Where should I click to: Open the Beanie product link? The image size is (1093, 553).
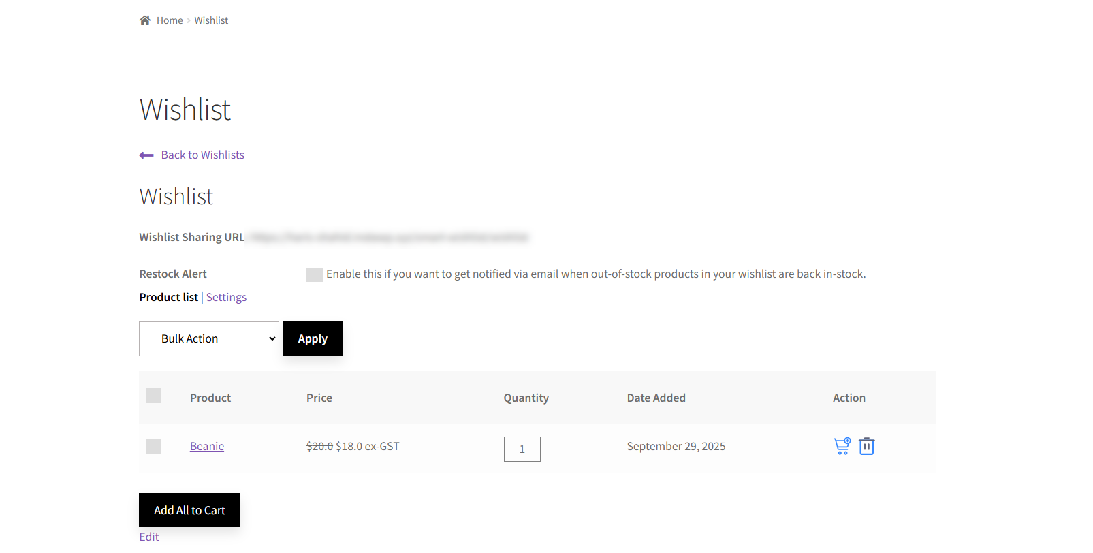pos(207,447)
